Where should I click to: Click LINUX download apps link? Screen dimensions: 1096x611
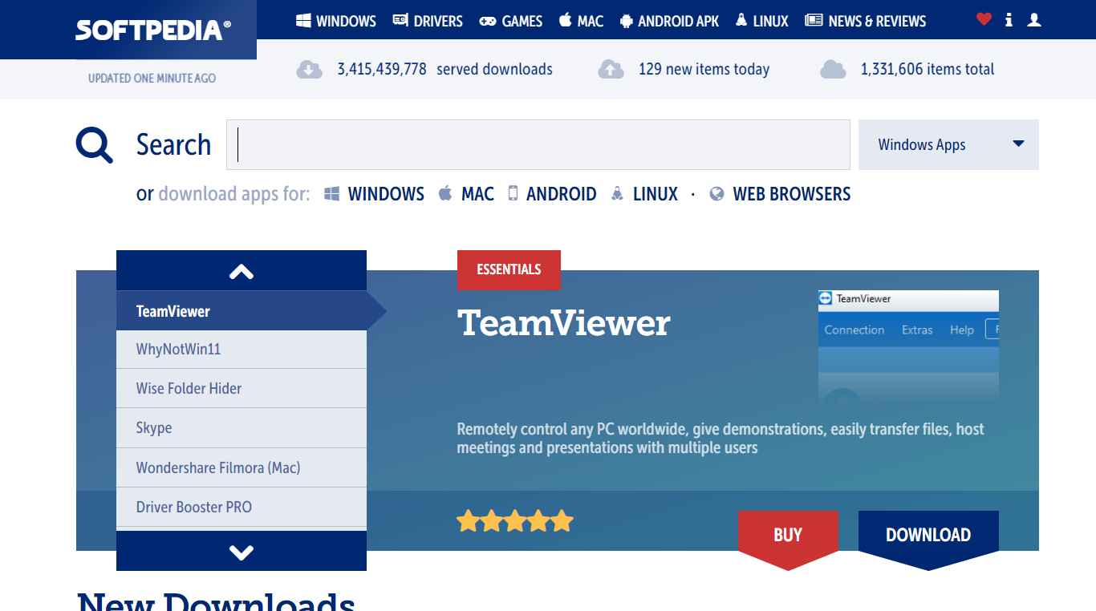tap(644, 194)
